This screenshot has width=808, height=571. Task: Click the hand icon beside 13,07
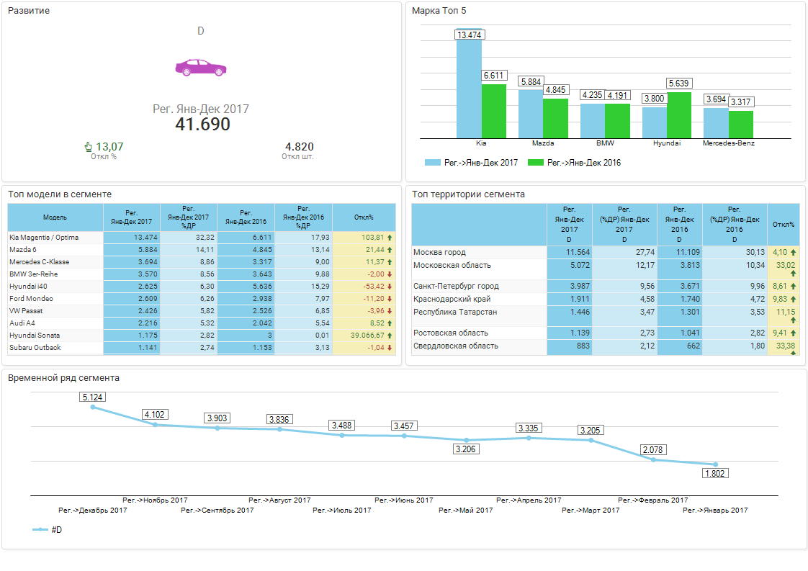[x=89, y=147]
